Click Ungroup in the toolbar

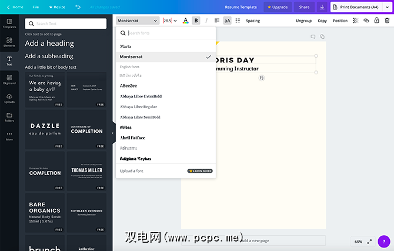coord(303,21)
